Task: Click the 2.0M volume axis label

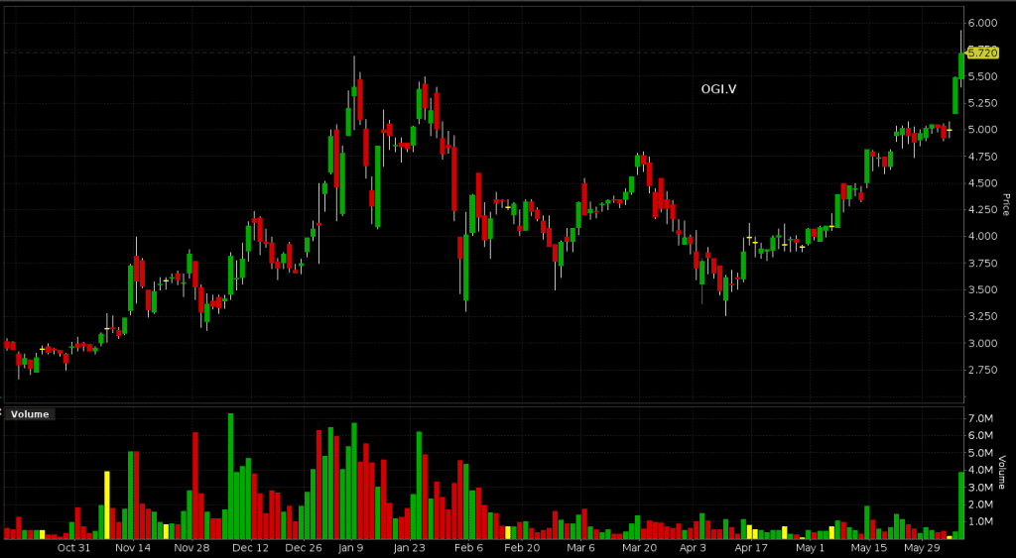Action: click(981, 504)
